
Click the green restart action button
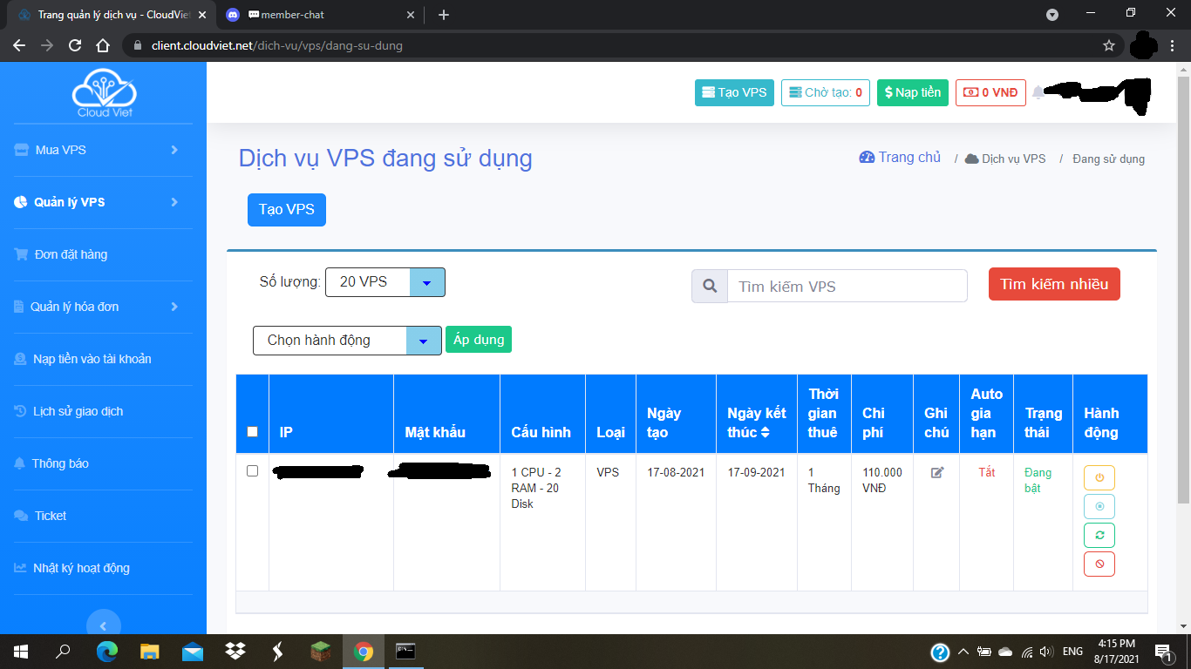coord(1099,535)
